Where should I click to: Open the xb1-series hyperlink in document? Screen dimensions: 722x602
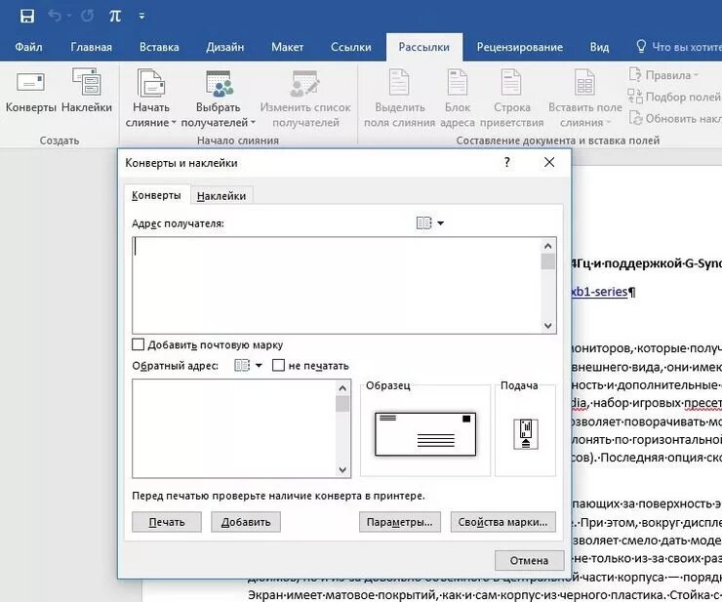pyautogui.click(x=599, y=292)
